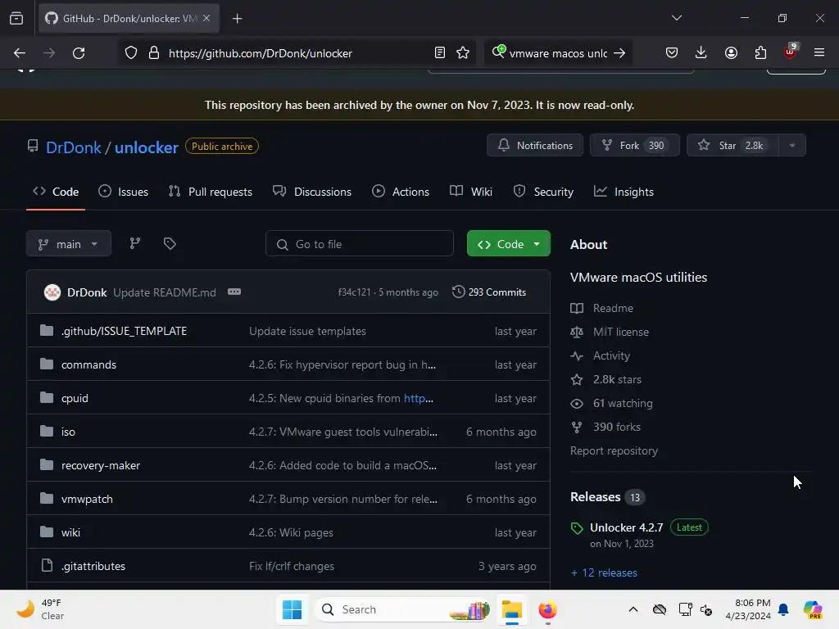Select the Code tab
This screenshot has height=629, width=839.
point(56,192)
